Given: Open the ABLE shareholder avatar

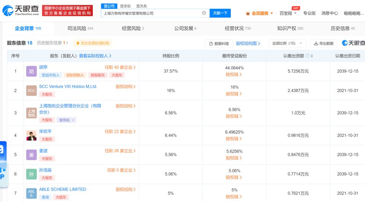Looking at the screenshot, I should 32,193.
